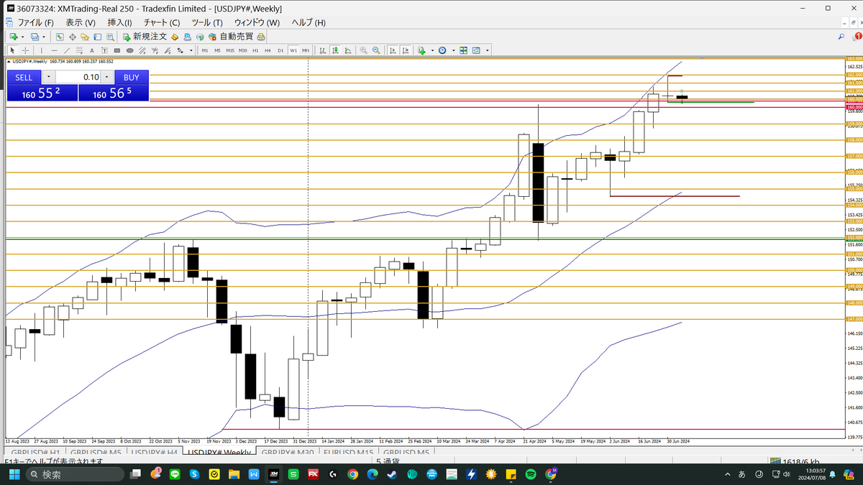Open Steam from the taskbar
Image resolution: width=863 pixels, height=485 pixels.
[392, 474]
